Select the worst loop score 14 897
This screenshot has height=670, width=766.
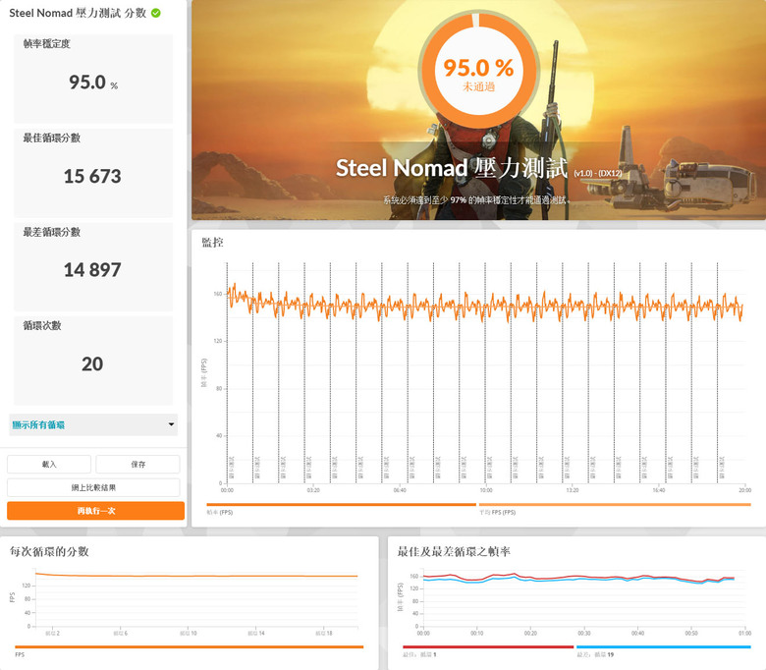click(92, 270)
